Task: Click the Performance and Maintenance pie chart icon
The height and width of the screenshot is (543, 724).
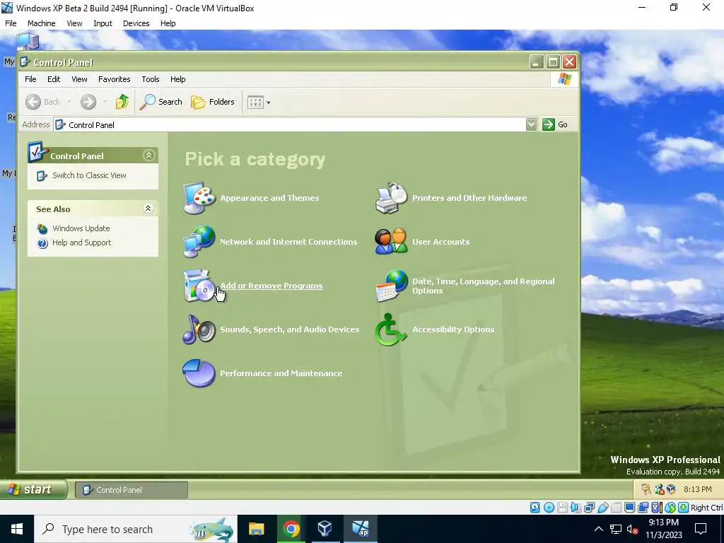Action: coord(199,373)
